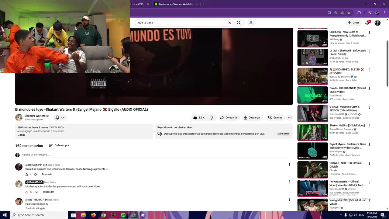Open options menu for @Shakurt14's comment
Image resolution: width=389 pixels, height=219 pixels.
[289, 182]
